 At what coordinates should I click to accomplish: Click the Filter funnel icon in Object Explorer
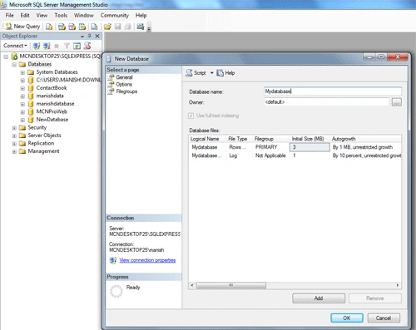pyautogui.click(x=67, y=46)
